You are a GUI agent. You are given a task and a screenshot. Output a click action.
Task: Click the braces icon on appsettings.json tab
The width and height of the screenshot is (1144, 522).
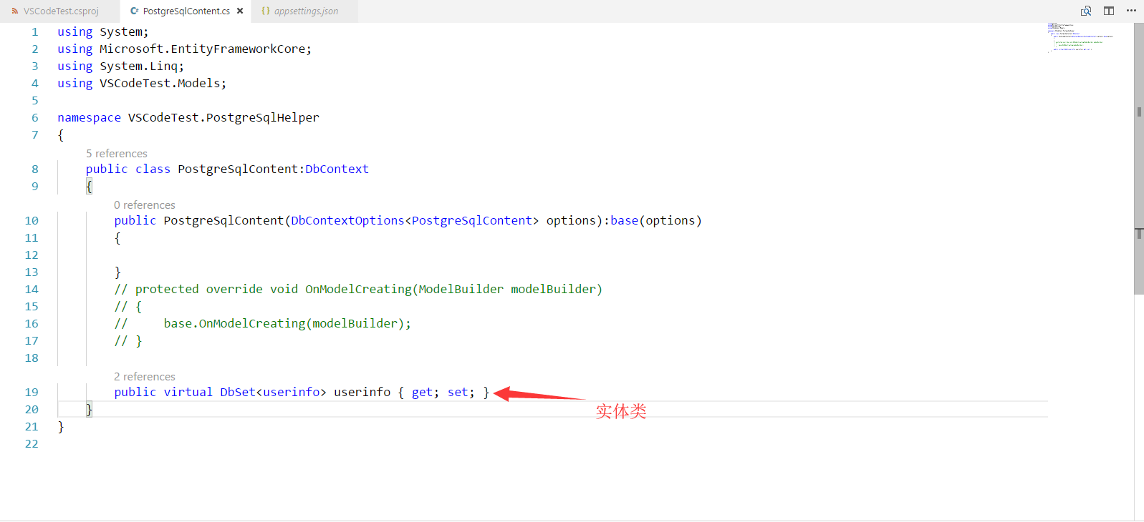(266, 11)
